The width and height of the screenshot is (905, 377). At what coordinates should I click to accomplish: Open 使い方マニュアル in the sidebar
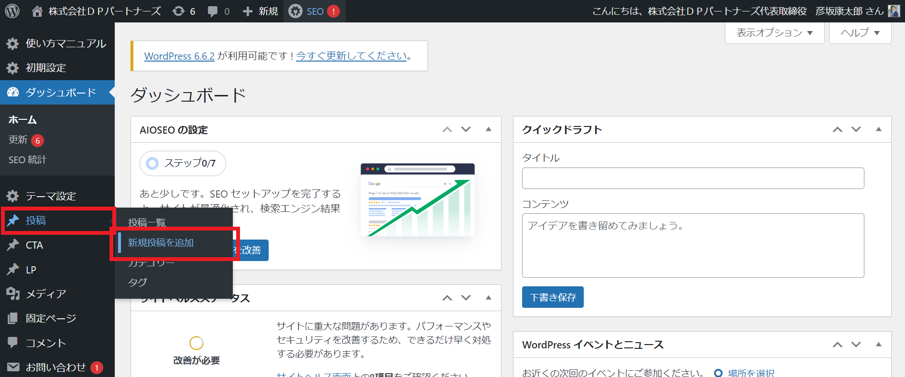[x=57, y=43]
